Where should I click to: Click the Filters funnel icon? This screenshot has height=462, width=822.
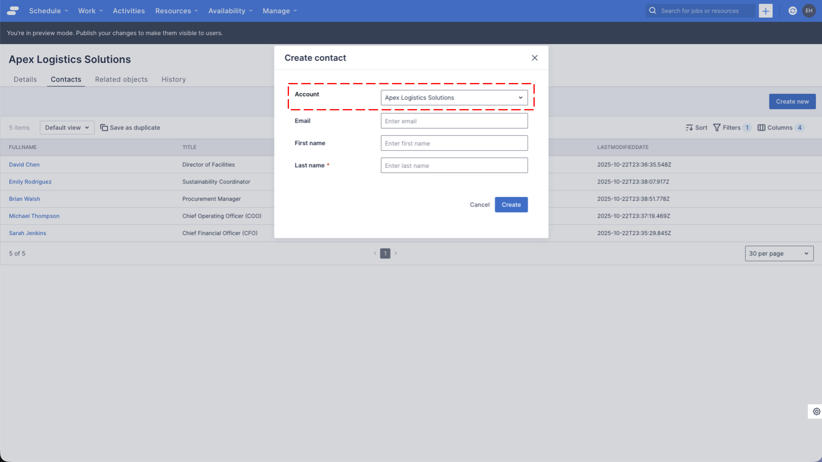[x=717, y=127]
